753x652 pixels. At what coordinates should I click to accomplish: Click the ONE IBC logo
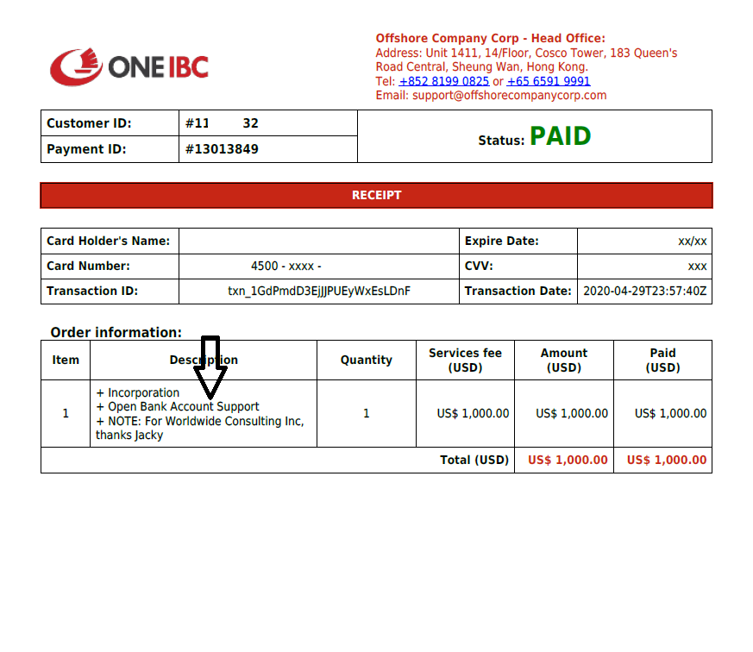click(x=129, y=66)
